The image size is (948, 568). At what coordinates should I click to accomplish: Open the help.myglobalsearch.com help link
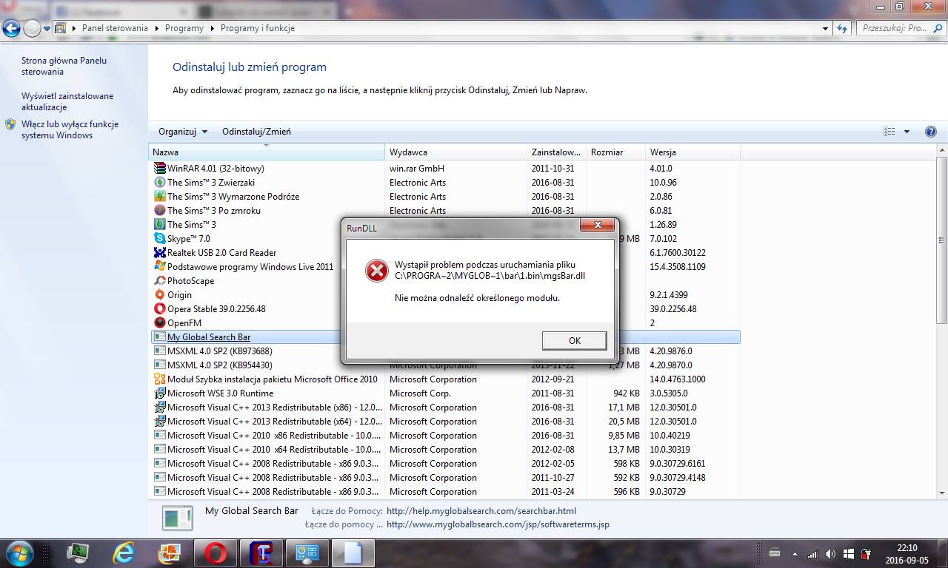coord(481,511)
